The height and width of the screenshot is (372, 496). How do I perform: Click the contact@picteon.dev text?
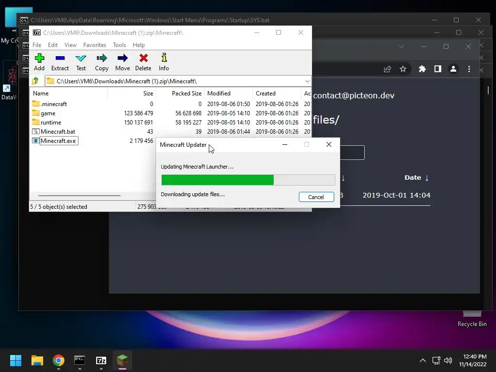pos(354,95)
